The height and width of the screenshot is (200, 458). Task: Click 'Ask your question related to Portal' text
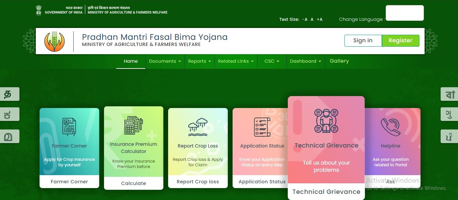tap(391, 162)
